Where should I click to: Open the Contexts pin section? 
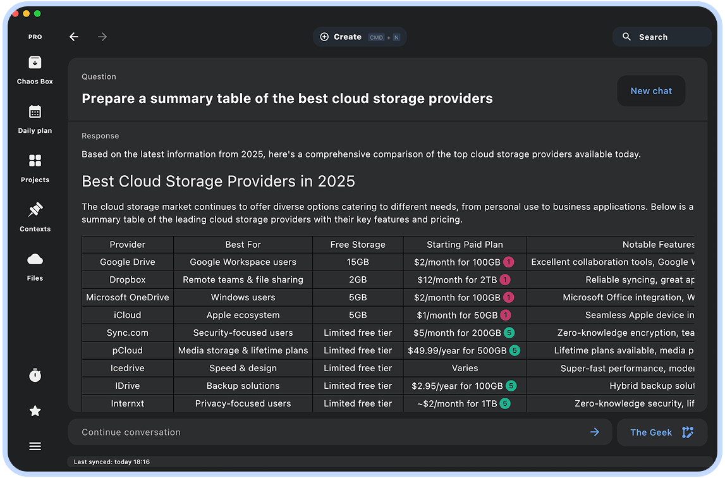(35, 217)
